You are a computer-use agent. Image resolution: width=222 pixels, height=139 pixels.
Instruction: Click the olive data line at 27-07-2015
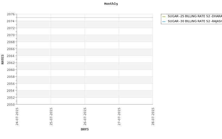[119, 18]
